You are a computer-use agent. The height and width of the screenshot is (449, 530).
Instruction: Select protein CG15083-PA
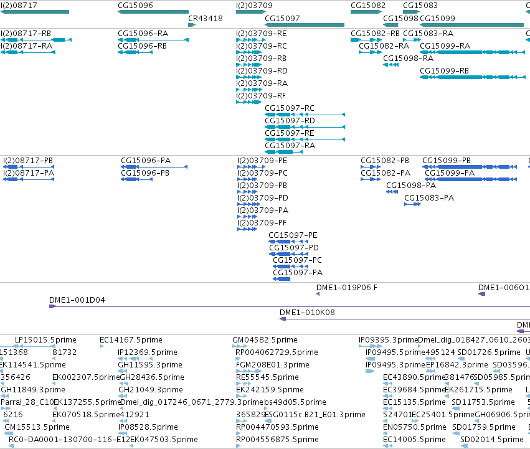[413, 204]
